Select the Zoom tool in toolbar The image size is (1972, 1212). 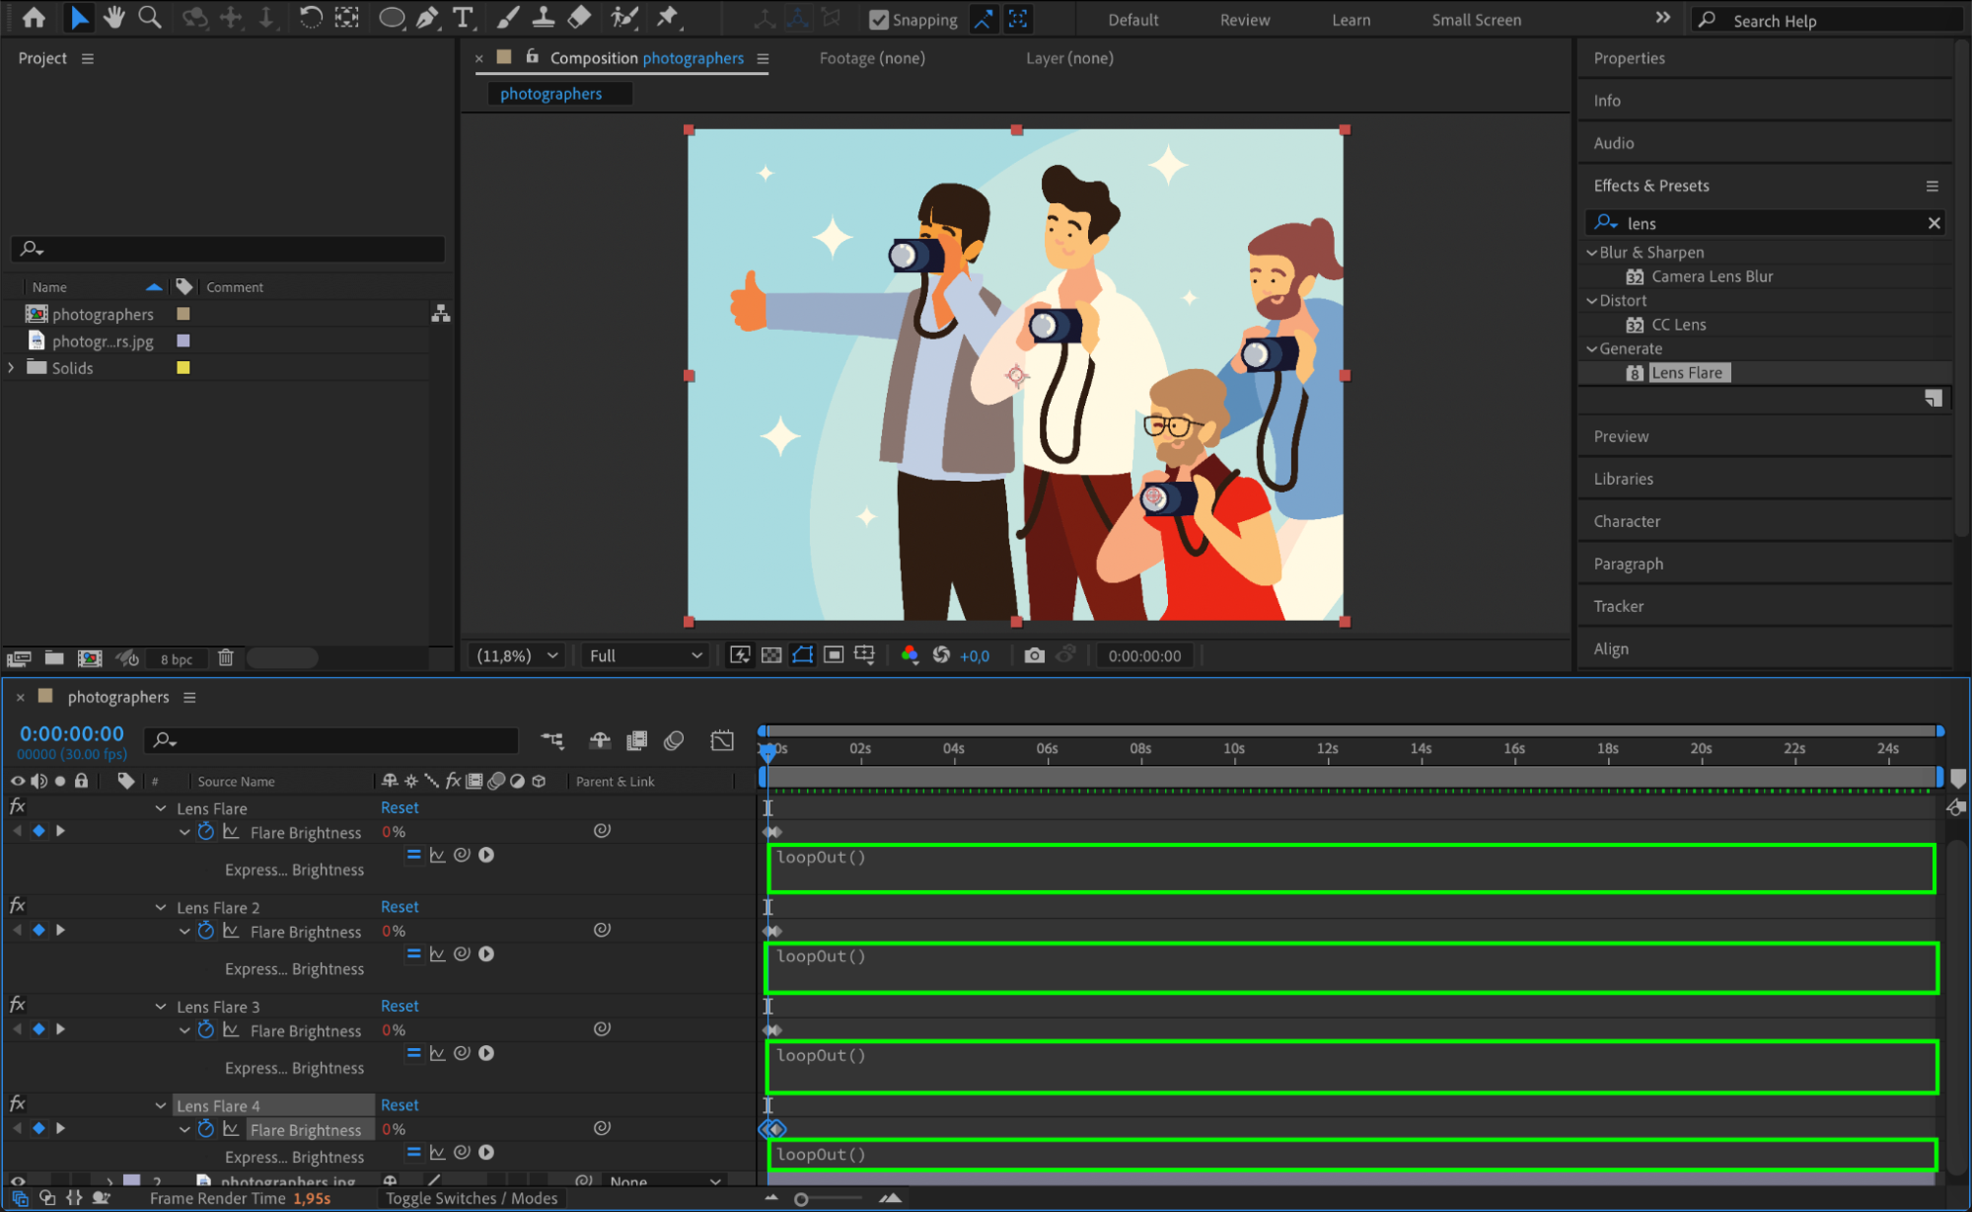tap(149, 17)
